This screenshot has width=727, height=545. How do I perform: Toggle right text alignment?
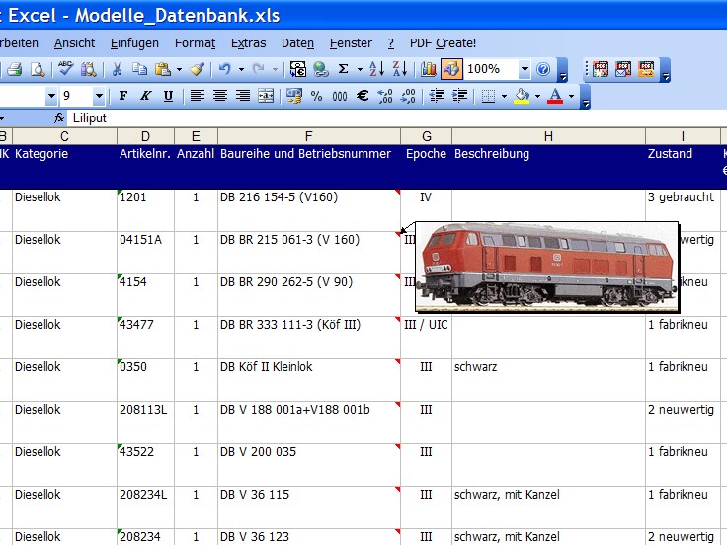click(x=242, y=96)
